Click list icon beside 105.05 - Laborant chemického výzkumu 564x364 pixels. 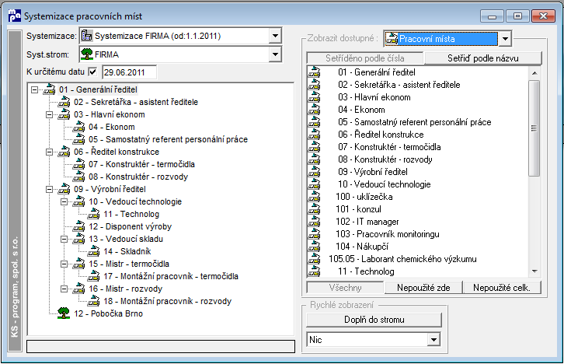[314, 259]
